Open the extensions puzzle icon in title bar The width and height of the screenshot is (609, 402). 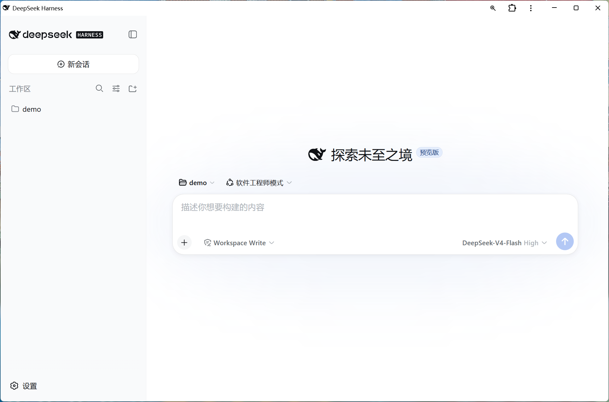click(512, 8)
